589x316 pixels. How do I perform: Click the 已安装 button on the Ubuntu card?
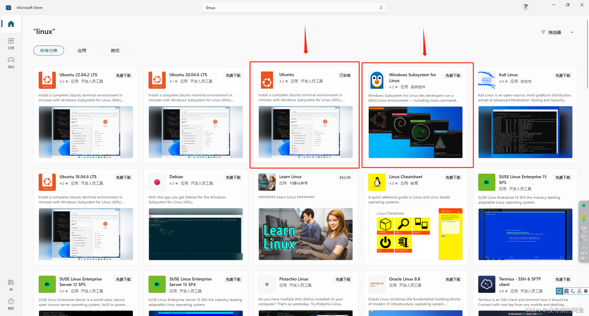[x=345, y=75]
